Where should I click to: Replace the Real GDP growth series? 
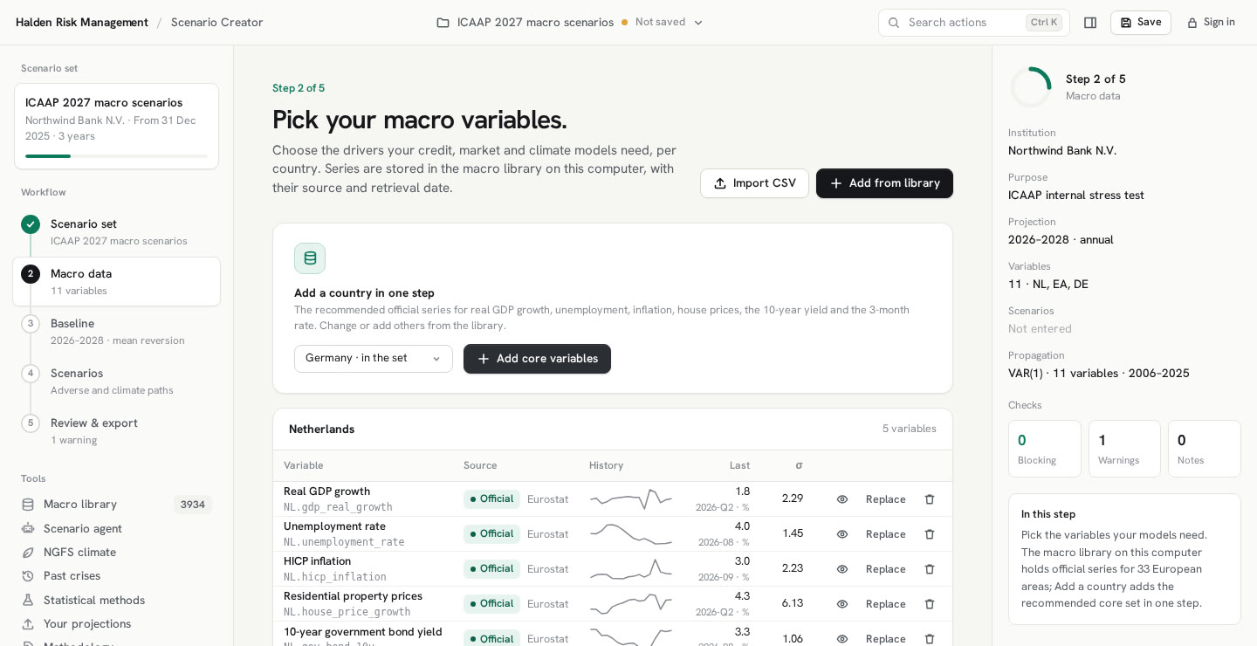tap(886, 499)
